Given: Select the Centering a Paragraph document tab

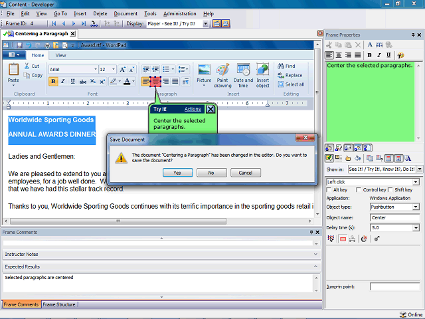Looking at the screenshot, I should [x=41, y=34].
